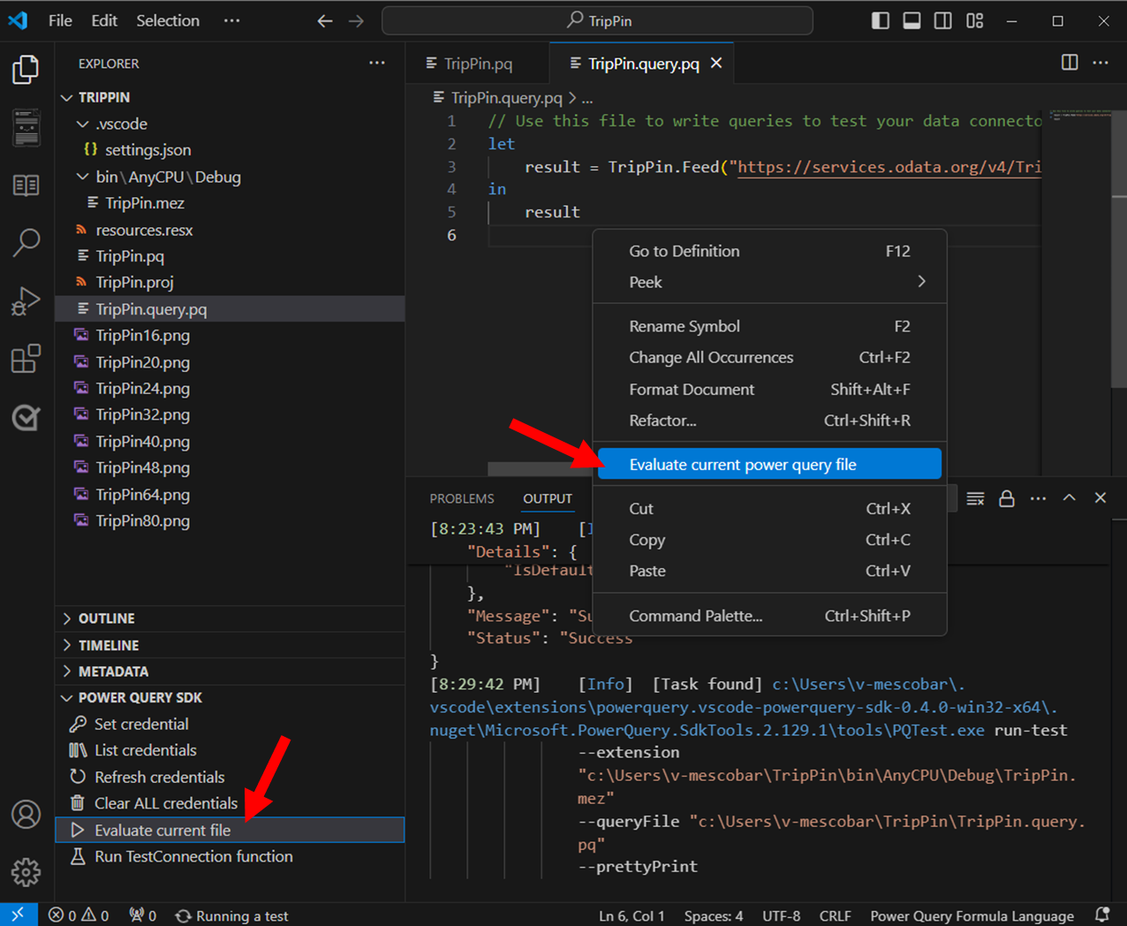Open the Accounts icon in activity bar
The height and width of the screenshot is (926, 1127).
(x=26, y=814)
